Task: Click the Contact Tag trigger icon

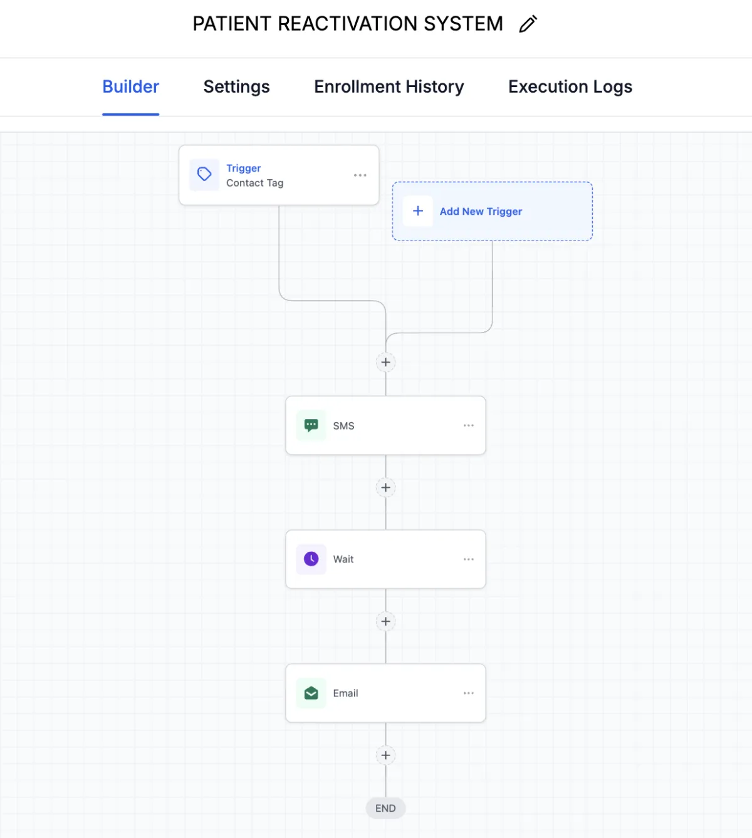Action: [204, 174]
